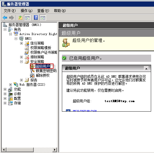Click the Back arrow toolbar icon

tap(5, 18)
